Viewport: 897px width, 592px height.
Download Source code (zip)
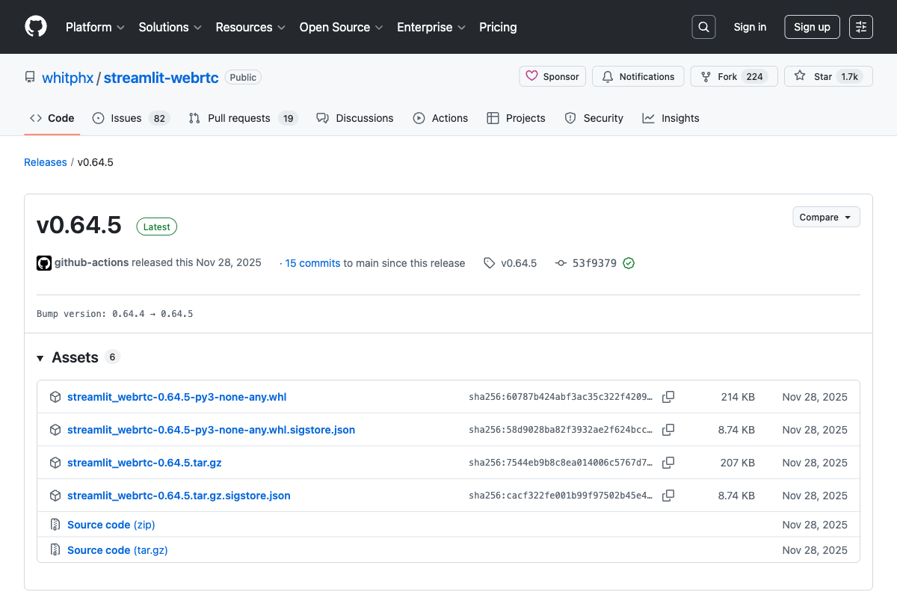pos(111,525)
